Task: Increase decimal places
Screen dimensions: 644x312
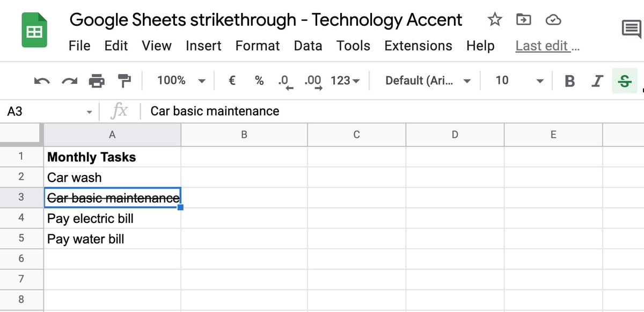Action: pyautogui.click(x=313, y=81)
